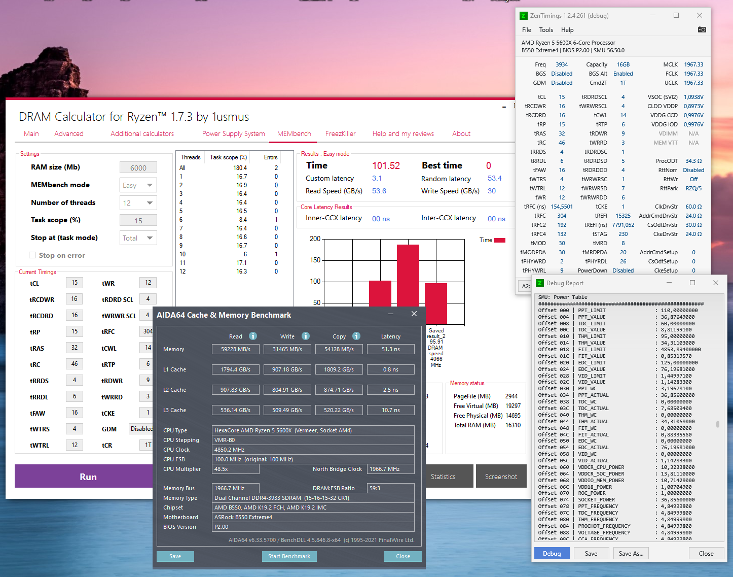This screenshot has width=733, height=577.
Task: Click the Memory Latency 51.3 ns field
Action: click(x=391, y=349)
